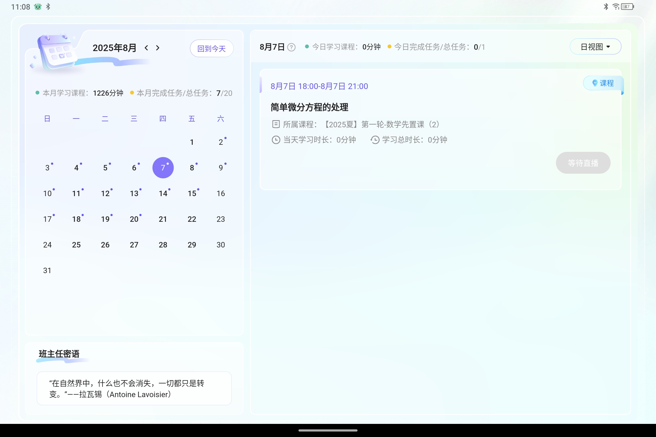Open the 日视图 view dropdown
This screenshot has width=656, height=437.
595,46
